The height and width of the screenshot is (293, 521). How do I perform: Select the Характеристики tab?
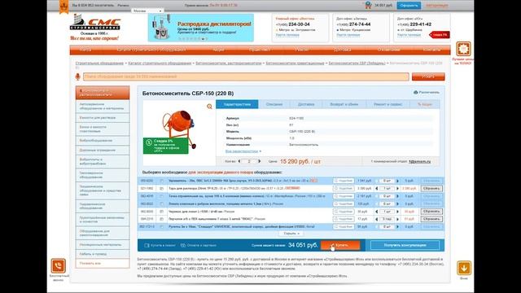237,104
